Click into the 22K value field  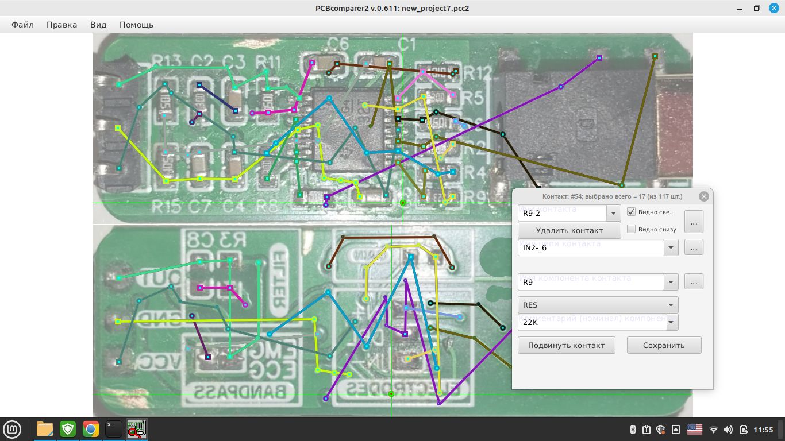point(592,322)
